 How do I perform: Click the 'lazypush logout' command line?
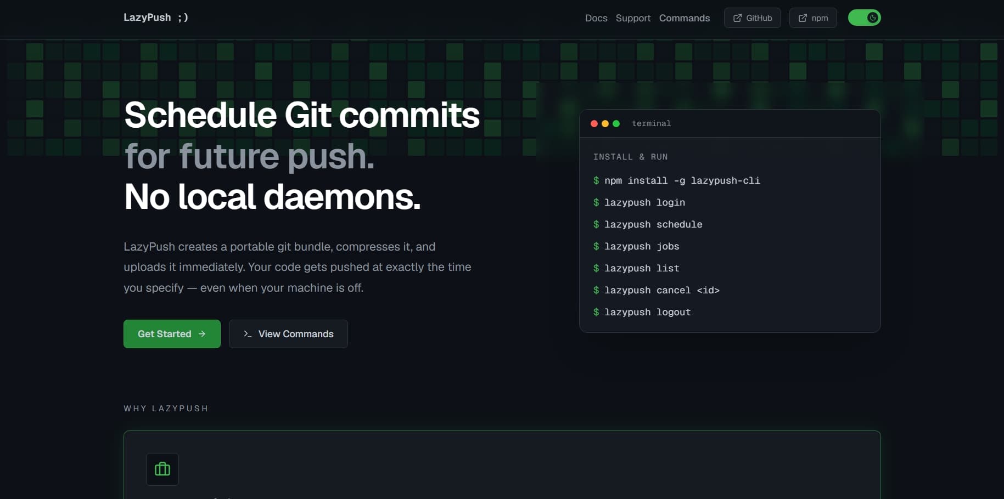(x=642, y=312)
